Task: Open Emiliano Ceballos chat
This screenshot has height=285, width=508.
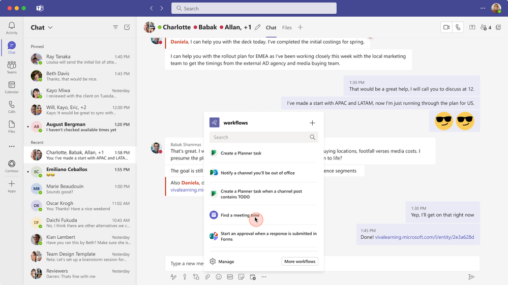Action: click(x=80, y=172)
